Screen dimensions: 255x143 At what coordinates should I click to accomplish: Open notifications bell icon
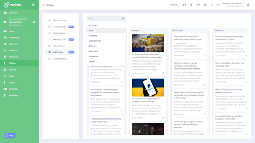tap(191, 5)
